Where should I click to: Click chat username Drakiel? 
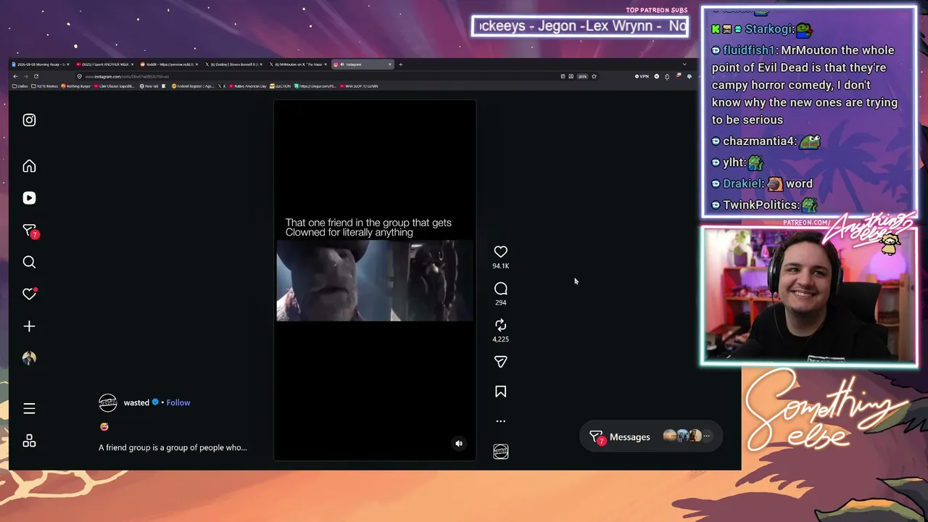[743, 183]
